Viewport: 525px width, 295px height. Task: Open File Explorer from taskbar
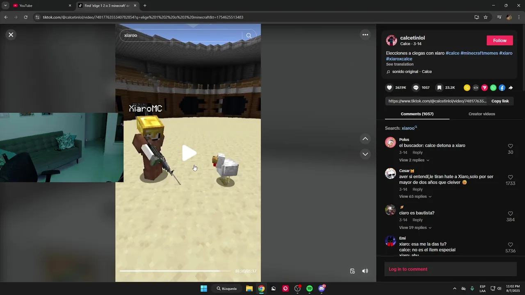249,288
